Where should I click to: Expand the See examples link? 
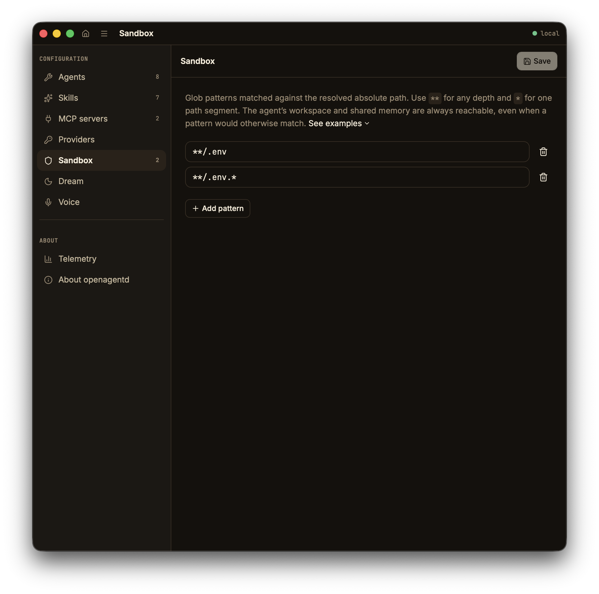pyautogui.click(x=339, y=123)
